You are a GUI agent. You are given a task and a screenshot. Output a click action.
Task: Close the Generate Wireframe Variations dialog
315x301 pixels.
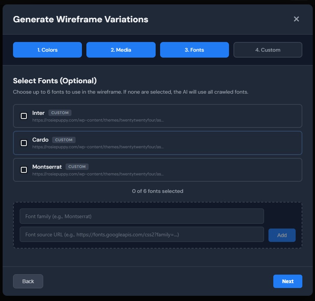296,19
